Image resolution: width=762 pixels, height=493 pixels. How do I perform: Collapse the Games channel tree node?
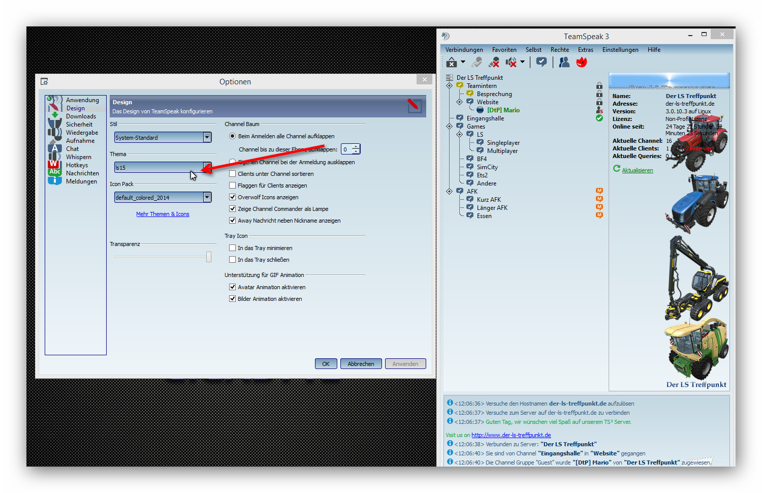coord(449,127)
